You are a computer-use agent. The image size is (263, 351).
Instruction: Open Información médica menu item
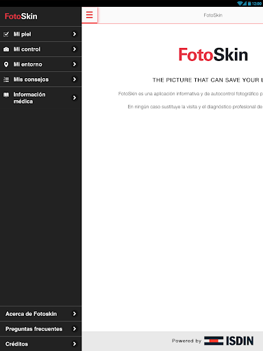(x=40, y=98)
